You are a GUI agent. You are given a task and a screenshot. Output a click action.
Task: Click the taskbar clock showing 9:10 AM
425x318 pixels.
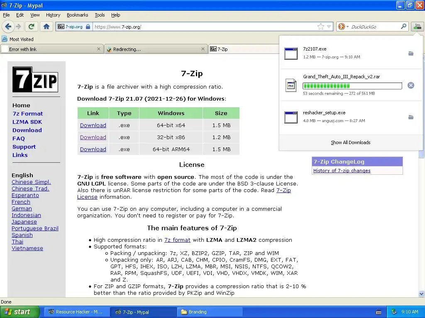pyautogui.click(x=410, y=312)
